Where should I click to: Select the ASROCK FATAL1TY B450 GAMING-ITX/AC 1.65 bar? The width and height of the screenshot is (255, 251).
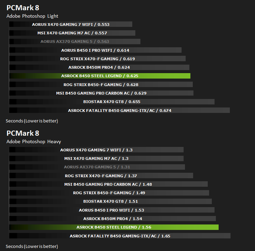120,236
